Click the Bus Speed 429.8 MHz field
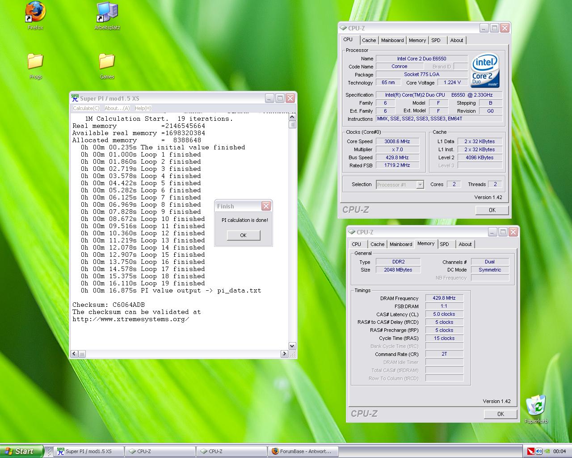This screenshot has width=572, height=458. pos(397,157)
